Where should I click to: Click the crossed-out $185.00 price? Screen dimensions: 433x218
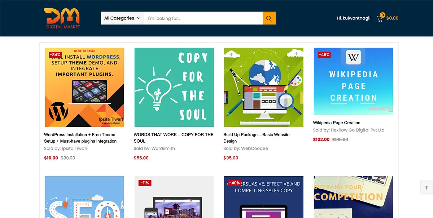pyautogui.click(x=340, y=139)
